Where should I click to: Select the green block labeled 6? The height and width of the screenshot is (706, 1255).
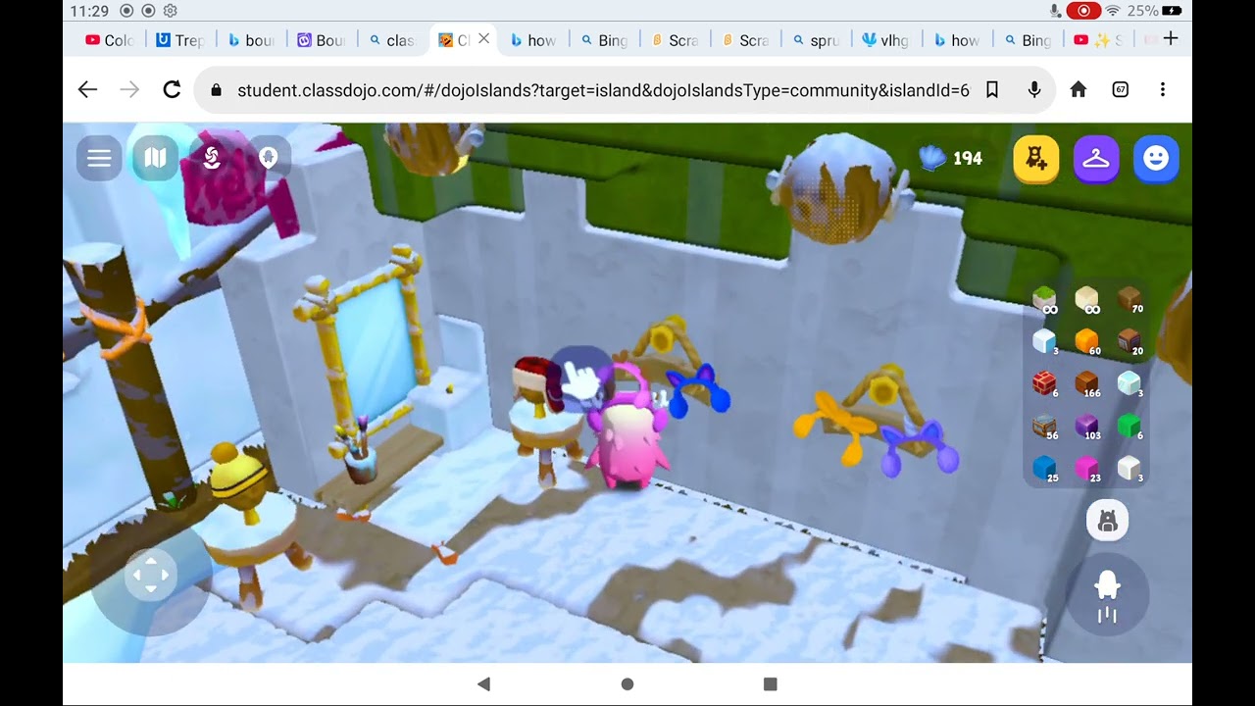[1129, 427]
